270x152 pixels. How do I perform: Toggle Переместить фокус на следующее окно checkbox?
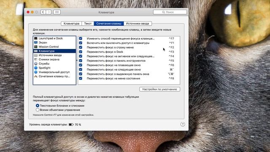pos(81,69)
